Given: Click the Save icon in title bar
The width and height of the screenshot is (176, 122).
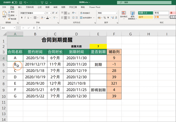Looking at the screenshot, I should tap(21, 3).
